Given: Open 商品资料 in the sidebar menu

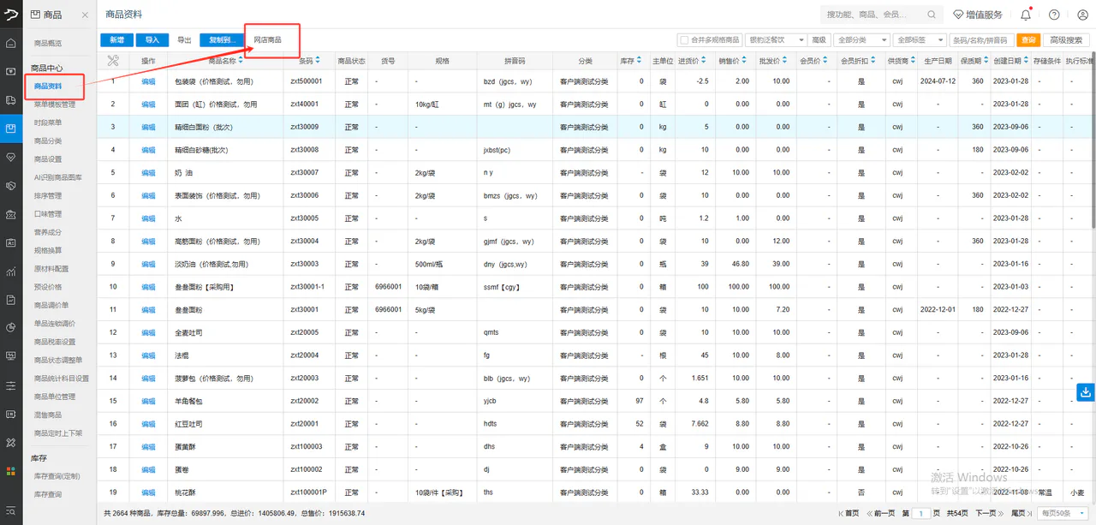Looking at the screenshot, I should 48,87.
